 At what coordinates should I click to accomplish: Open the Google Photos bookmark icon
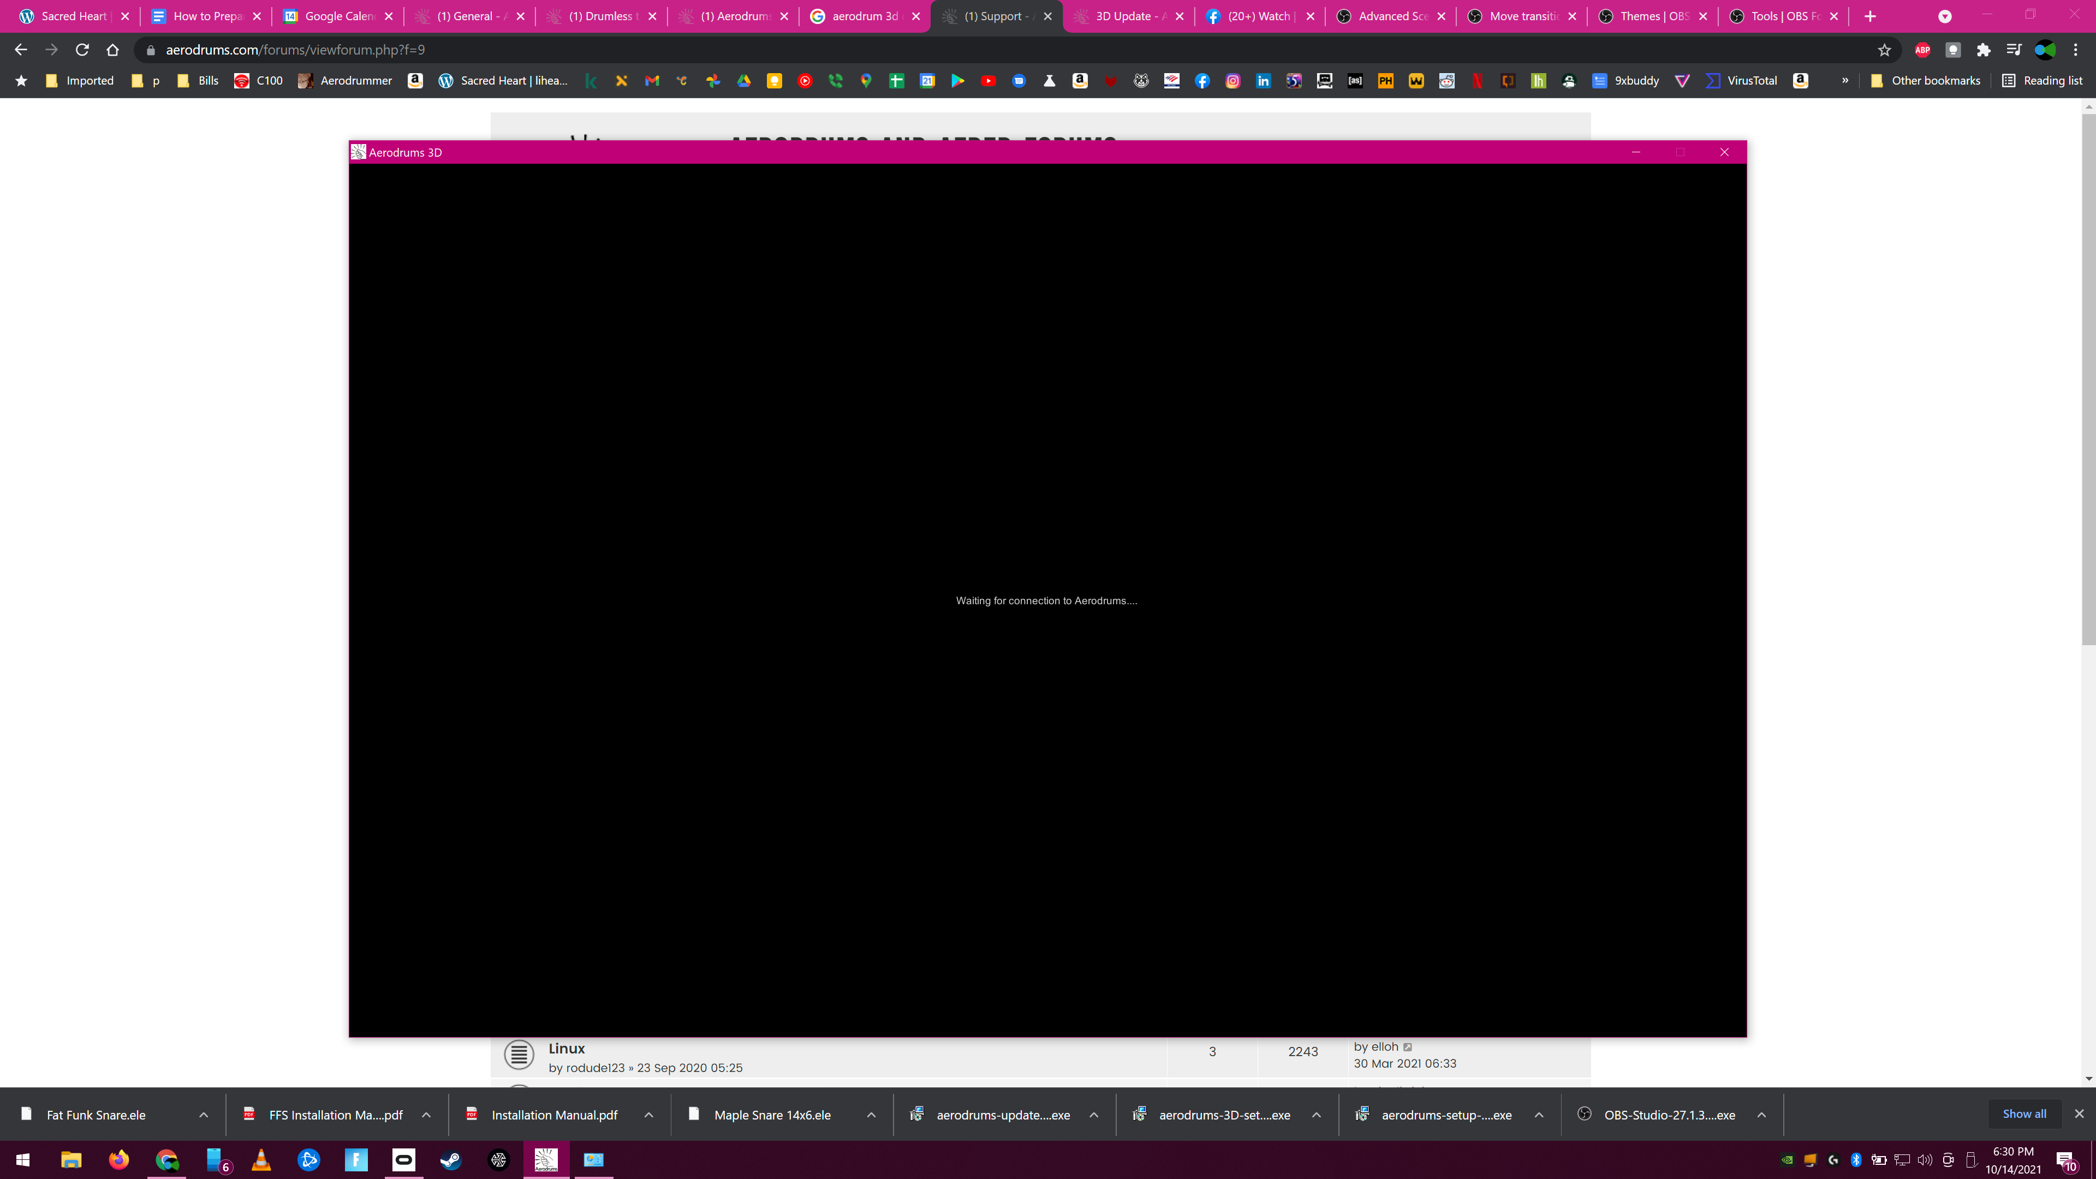pos(713,81)
